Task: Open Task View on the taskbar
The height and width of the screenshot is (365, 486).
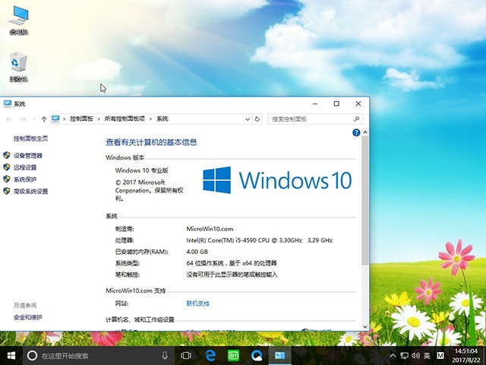Action: click(186, 356)
